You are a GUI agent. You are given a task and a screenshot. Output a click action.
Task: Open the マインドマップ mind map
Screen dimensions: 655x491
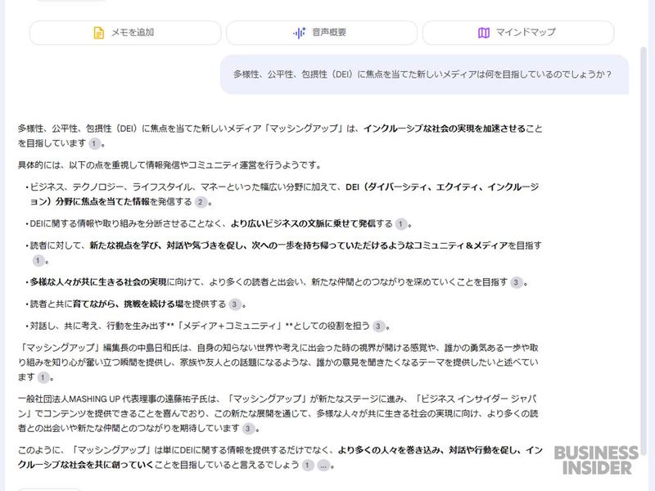click(518, 33)
